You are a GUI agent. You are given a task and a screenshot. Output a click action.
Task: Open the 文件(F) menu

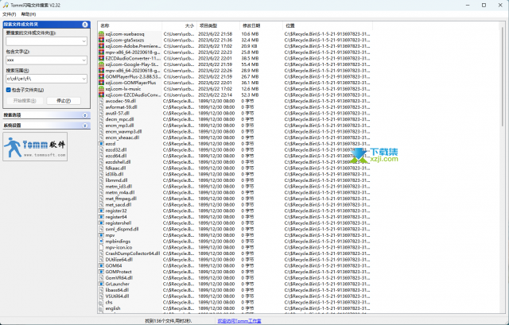pyautogui.click(x=9, y=14)
